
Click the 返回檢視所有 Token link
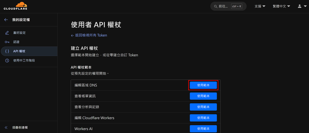(89, 35)
